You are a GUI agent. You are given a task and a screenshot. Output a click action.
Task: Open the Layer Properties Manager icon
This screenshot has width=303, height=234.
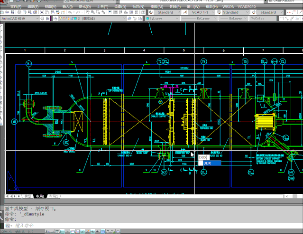point(55,19)
